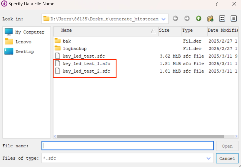Switch to List View icon
Image resolution: width=241 pixels, height=167 pixels.
[x=222, y=18]
